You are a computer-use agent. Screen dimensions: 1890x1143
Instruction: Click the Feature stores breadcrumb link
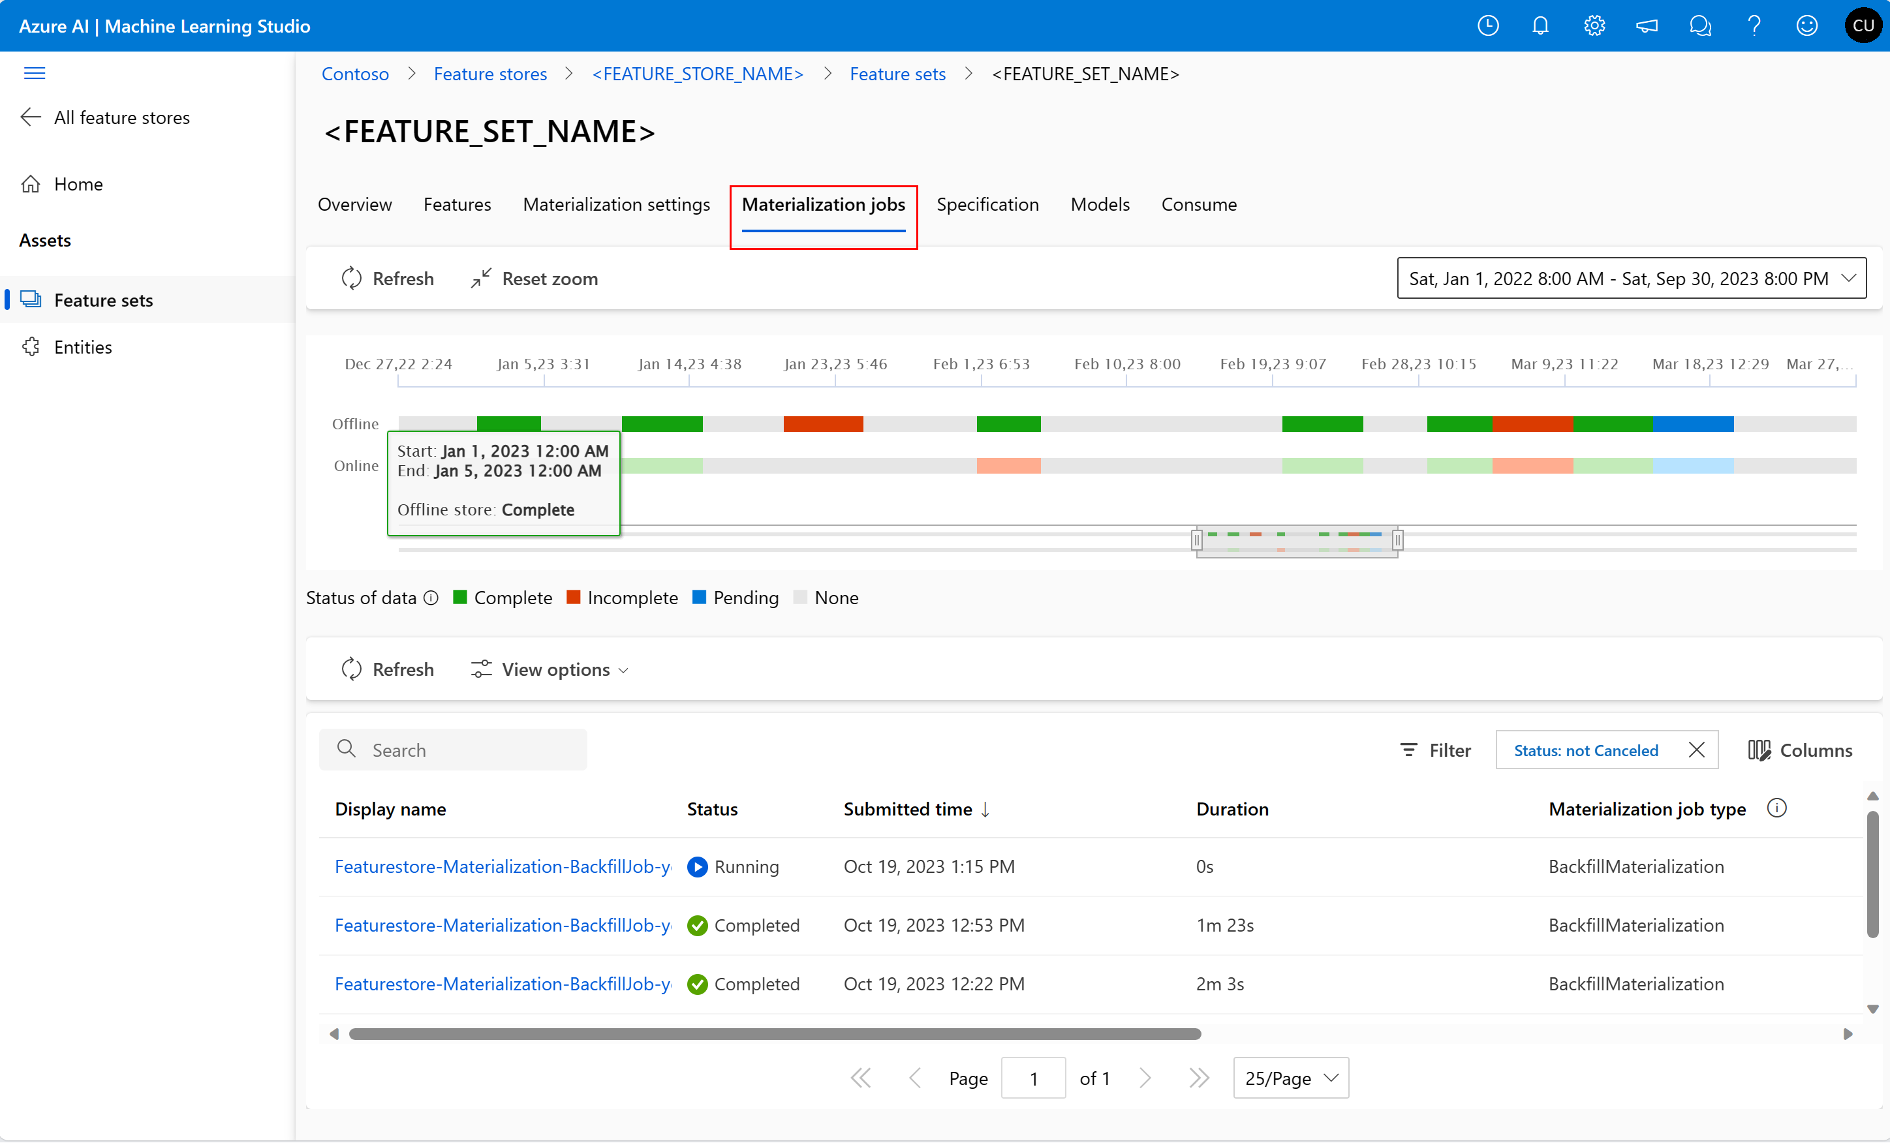pos(490,74)
